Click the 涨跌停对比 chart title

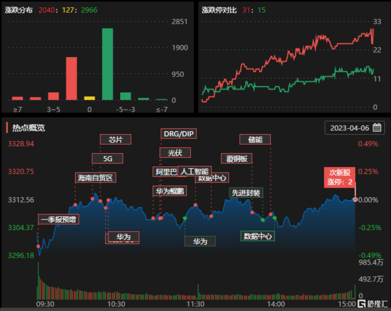point(219,10)
